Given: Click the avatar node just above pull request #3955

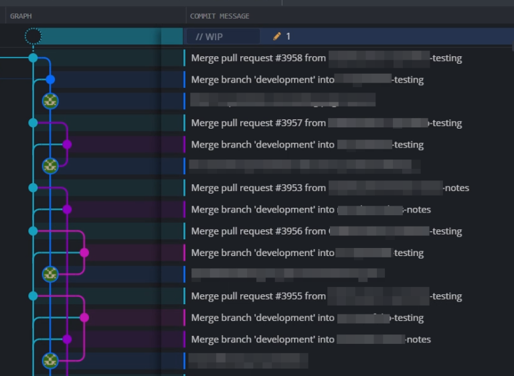Looking at the screenshot, I should [50, 274].
